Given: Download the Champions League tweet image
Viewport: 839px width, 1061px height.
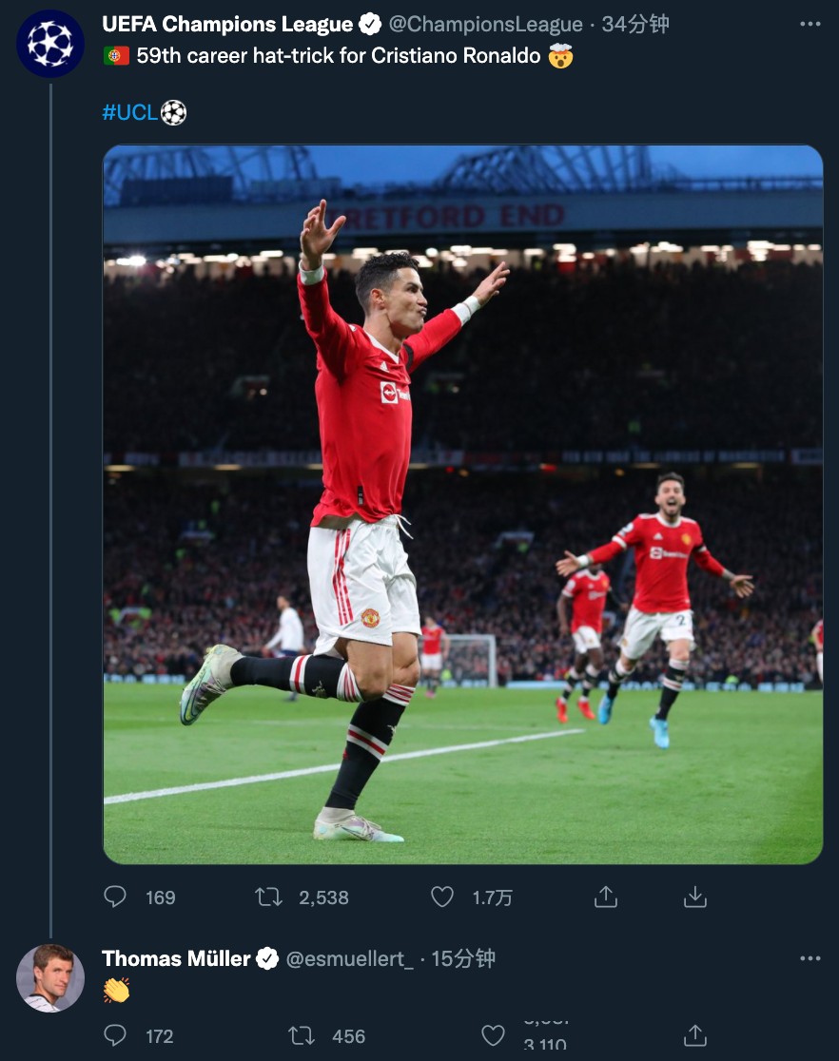Looking at the screenshot, I should pos(695,897).
